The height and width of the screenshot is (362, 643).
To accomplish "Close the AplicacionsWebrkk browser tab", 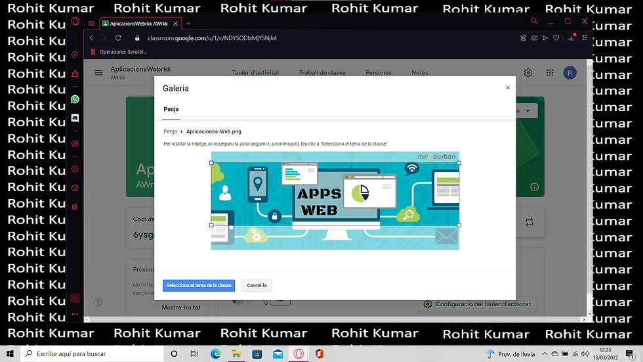I will pyautogui.click(x=176, y=24).
